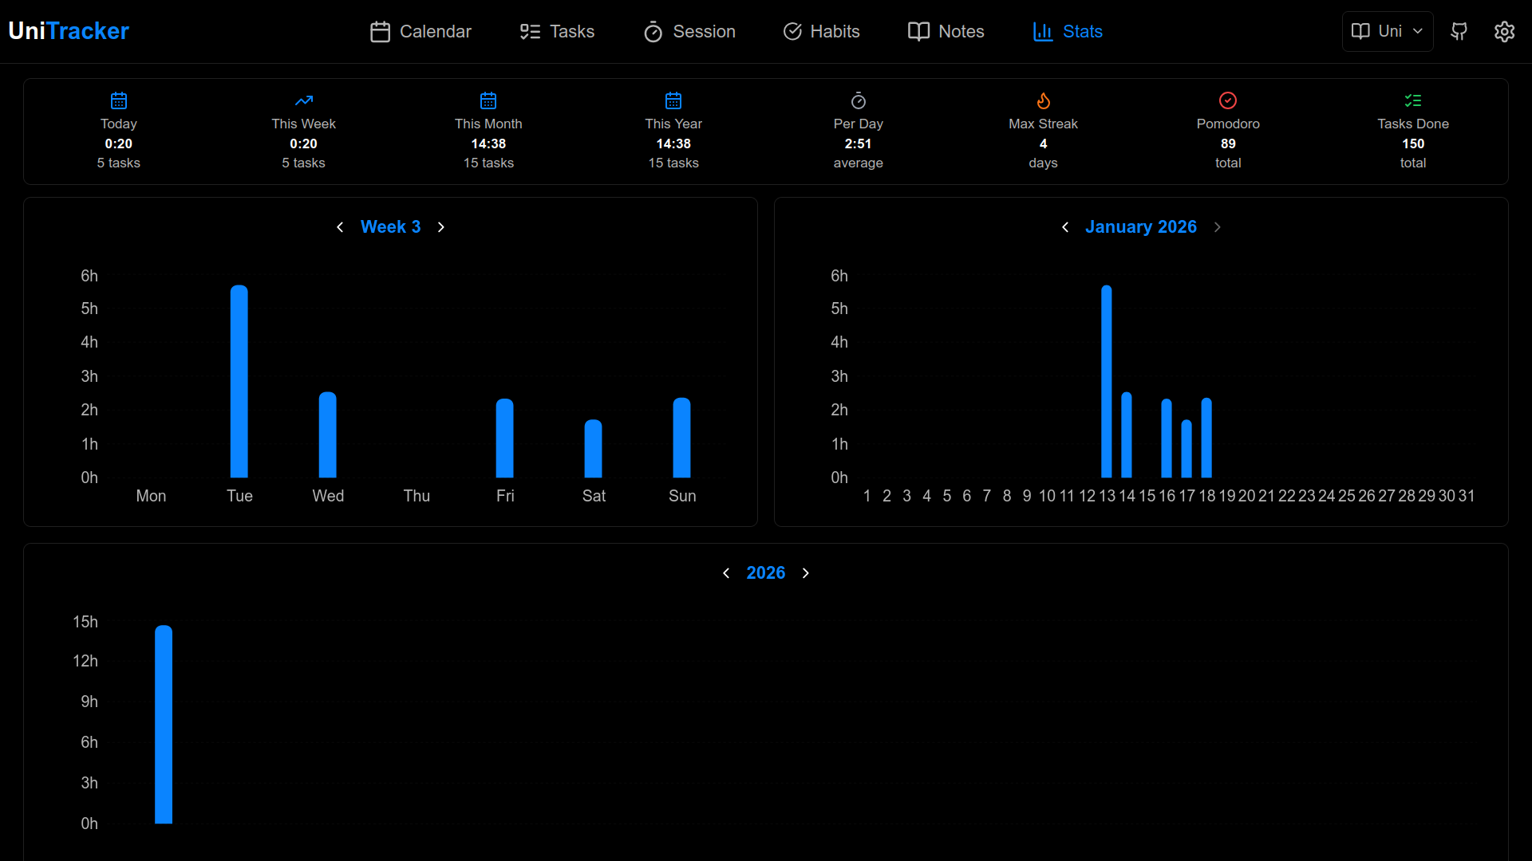The width and height of the screenshot is (1532, 861).
Task: Switch to the Calendar tab
Action: coord(420,32)
